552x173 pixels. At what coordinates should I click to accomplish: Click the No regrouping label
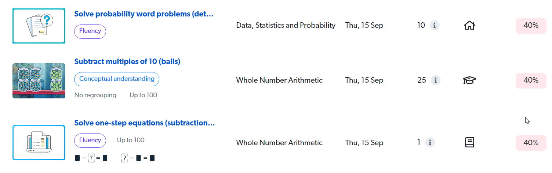95,95
